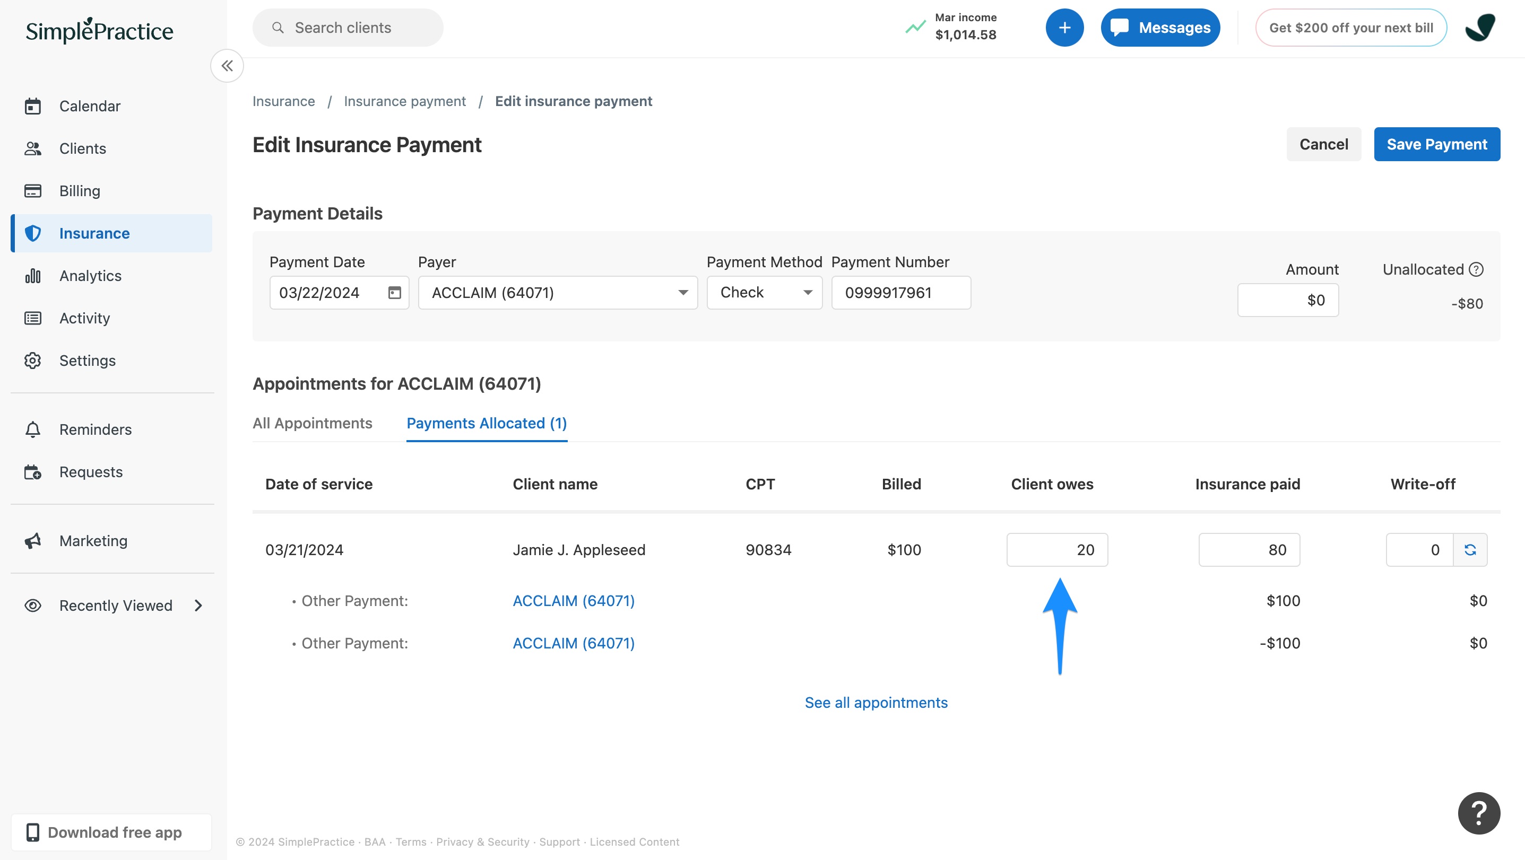Viewport: 1525px width, 860px height.
Task: Click the Mar income trend icon
Action: pos(915,27)
